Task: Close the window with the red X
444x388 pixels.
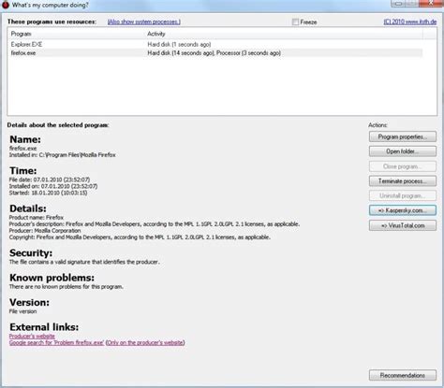Action: (x=431, y=4)
